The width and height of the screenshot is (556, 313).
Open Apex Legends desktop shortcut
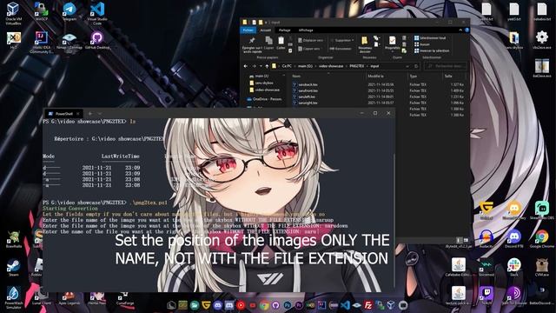69,297
